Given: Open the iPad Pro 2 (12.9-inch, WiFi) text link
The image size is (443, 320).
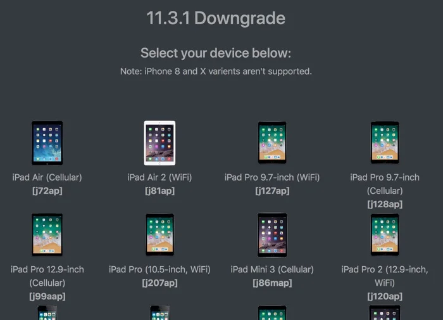Looking at the screenshot, I should tap(385, 276).
